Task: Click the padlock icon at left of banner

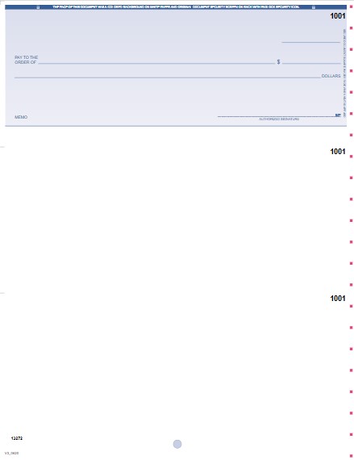Action: (38, 7)
